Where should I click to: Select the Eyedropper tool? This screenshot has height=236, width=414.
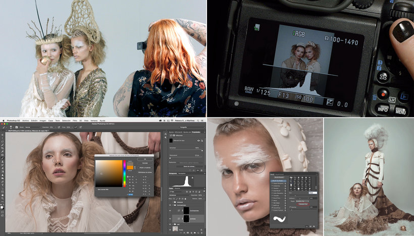point(3,151)
